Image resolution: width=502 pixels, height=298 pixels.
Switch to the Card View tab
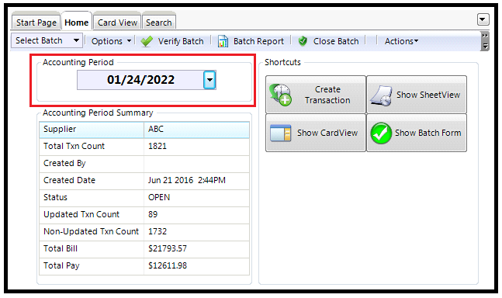click(x=117, y=23)
